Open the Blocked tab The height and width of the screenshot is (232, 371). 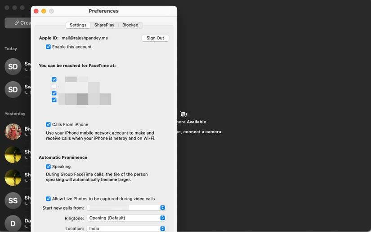130,25
